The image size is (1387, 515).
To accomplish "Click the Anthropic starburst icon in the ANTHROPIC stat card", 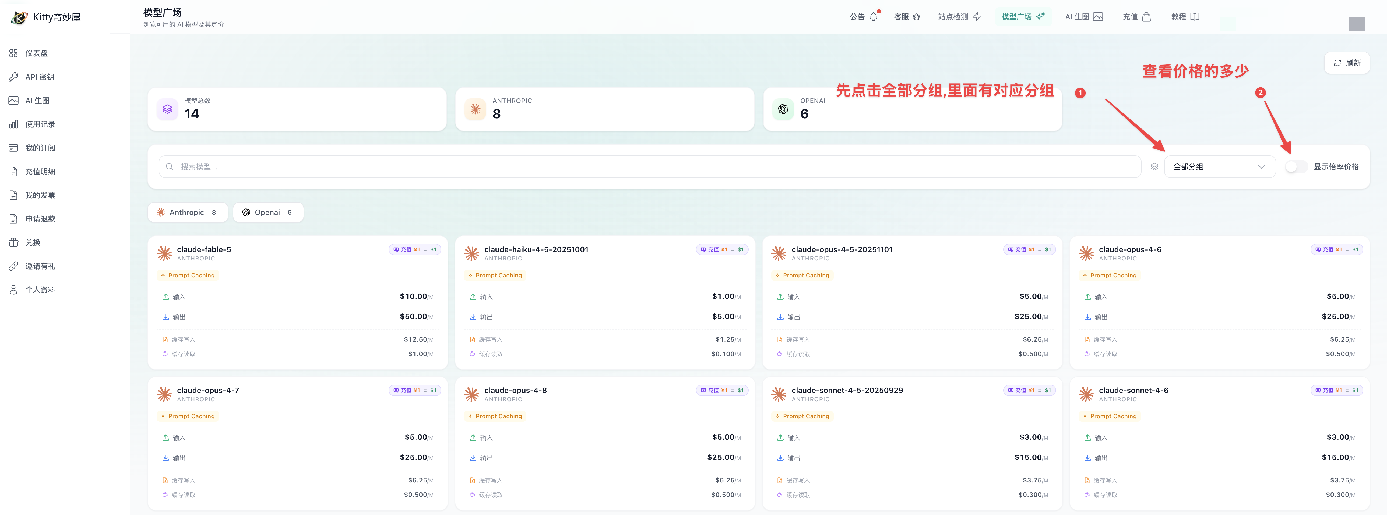I will tap(475, 109).
